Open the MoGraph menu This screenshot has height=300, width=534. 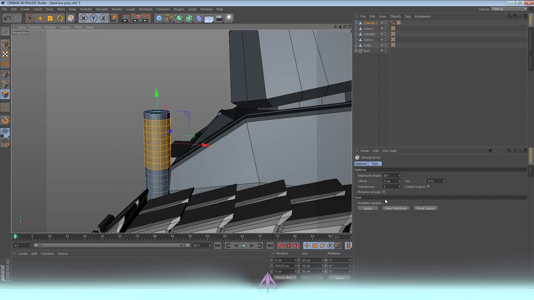145,9
